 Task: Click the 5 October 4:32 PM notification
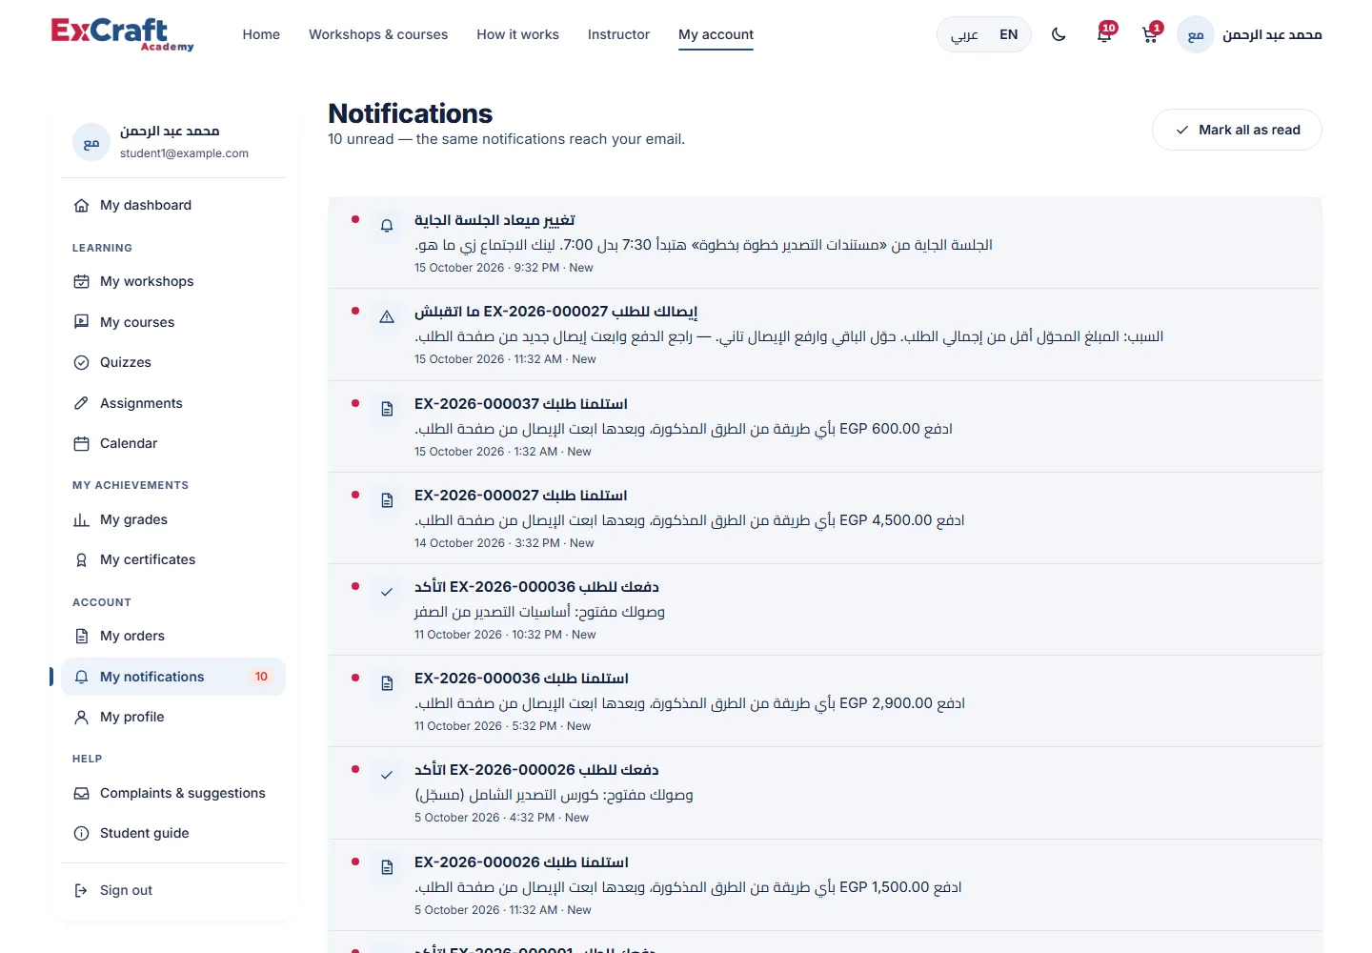[x=825, y=793]
